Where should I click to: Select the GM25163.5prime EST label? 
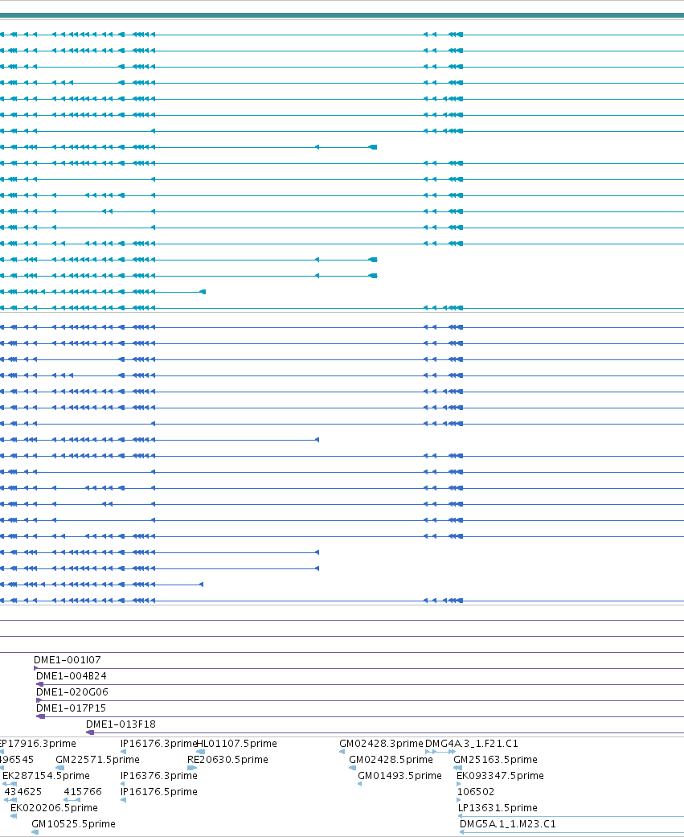tap(496, 759)
